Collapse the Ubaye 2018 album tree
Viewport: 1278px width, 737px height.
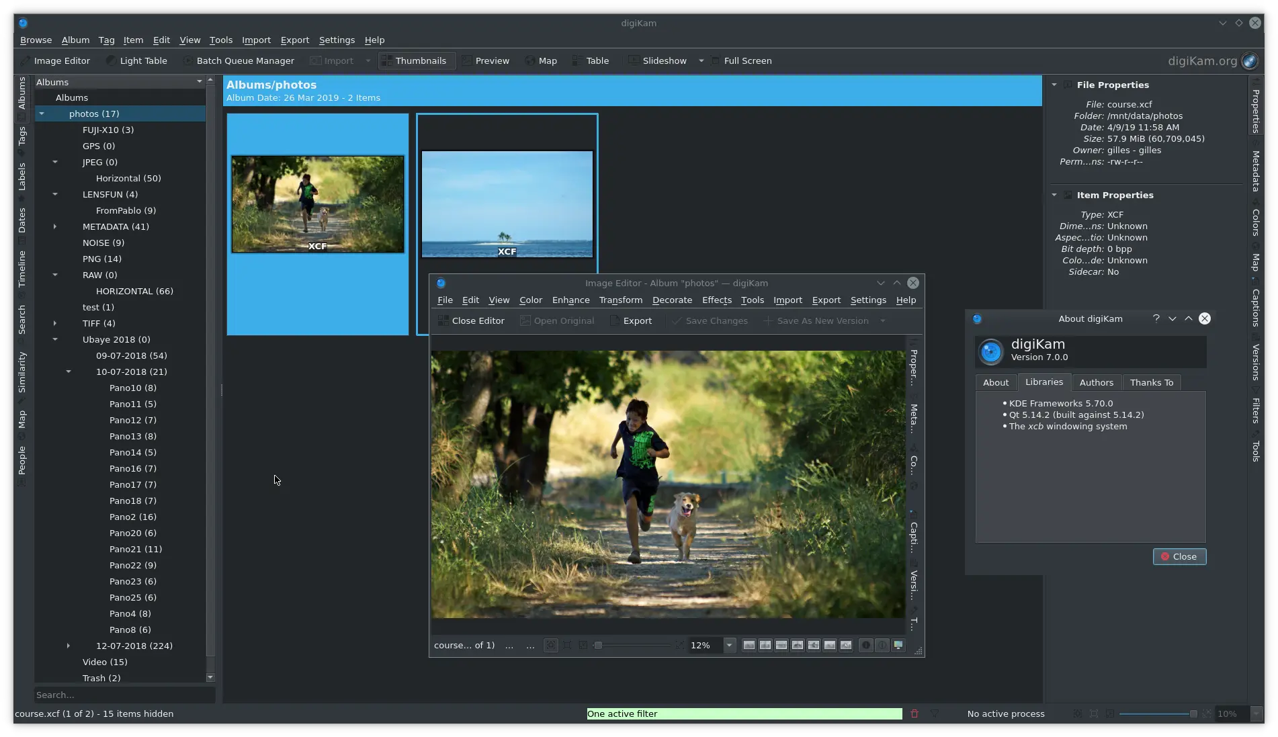55,340
